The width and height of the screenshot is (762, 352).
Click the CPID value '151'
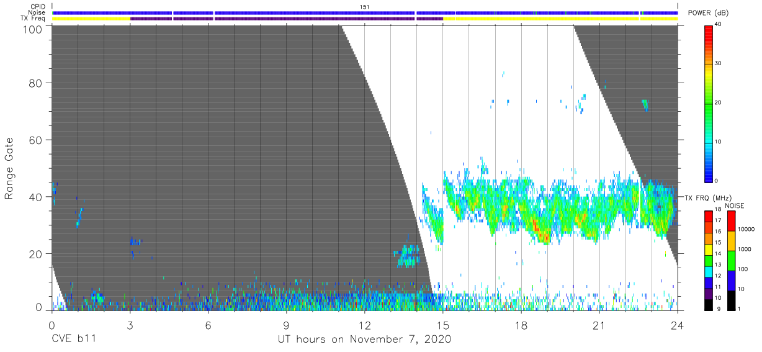(365, 6)
